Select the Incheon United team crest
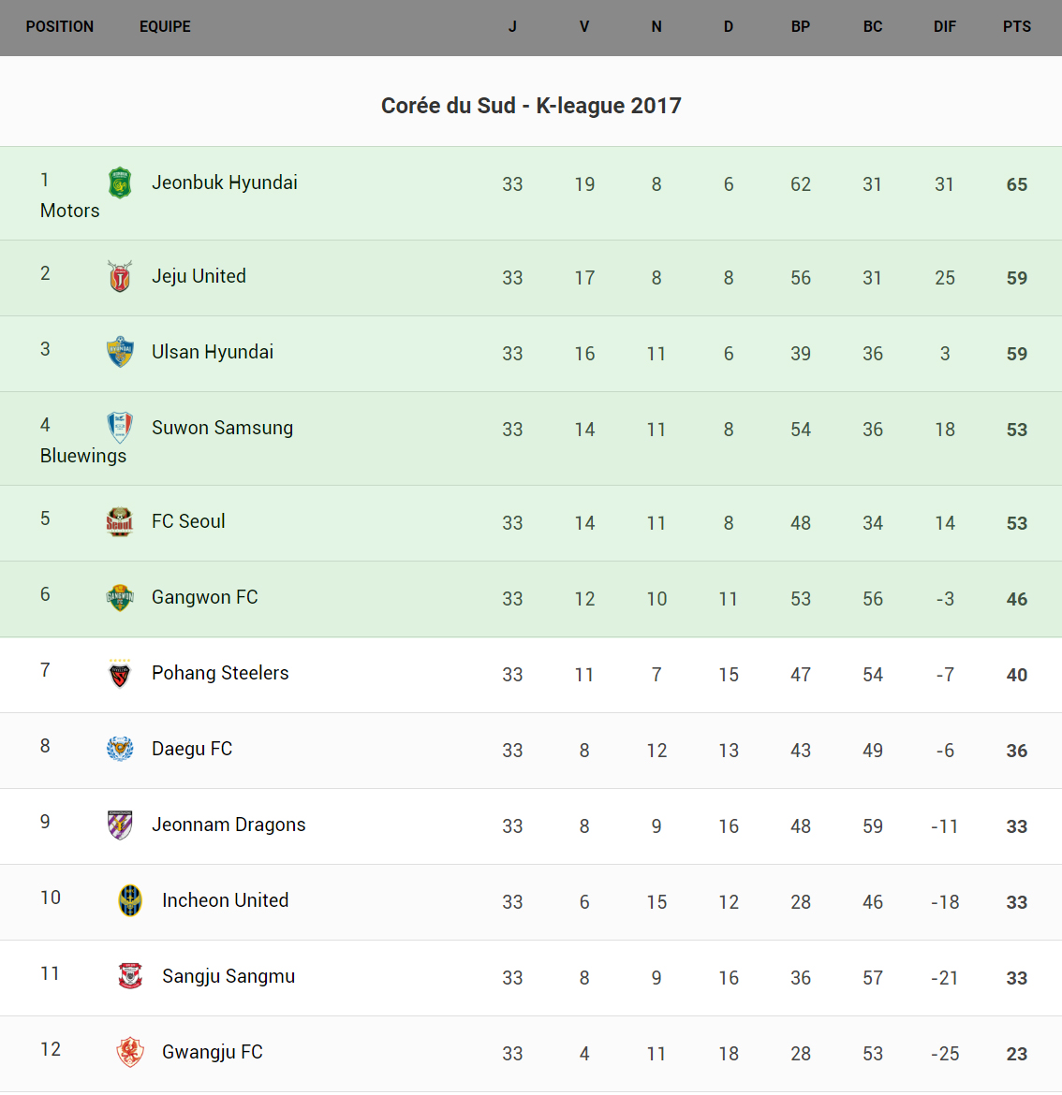 pos(130,900)
